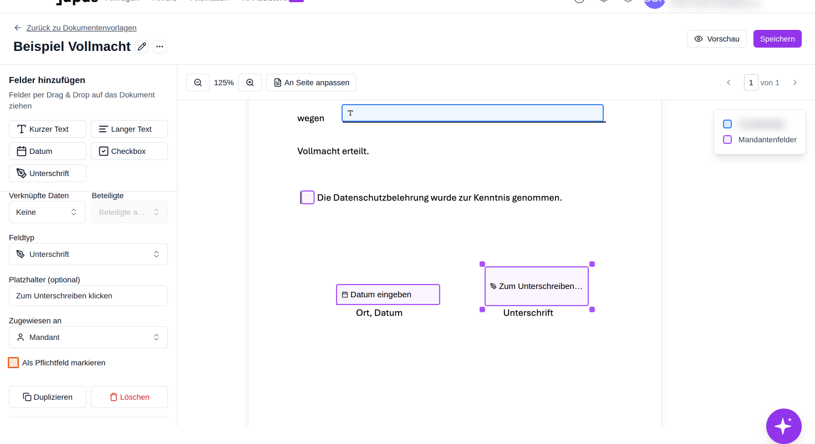Toggle the blue legend checkbox above Mandantenfelder

727,124
